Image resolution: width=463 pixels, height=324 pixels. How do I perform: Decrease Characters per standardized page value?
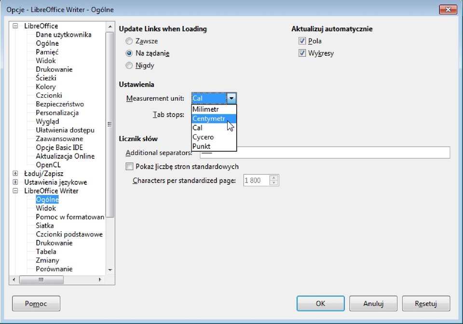(x=274, y=183)
